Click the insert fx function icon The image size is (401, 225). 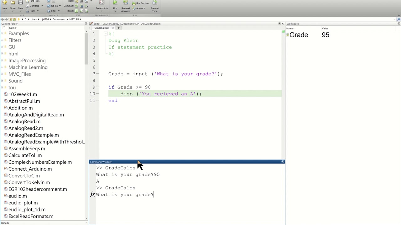tap(81, 1)
